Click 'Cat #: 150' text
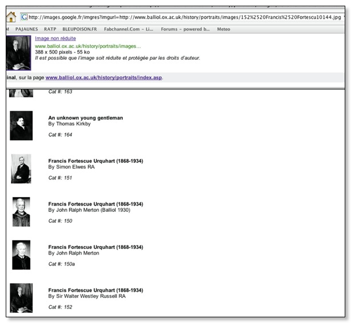The height and width of the screenshot is (323, 351). (60, 221)
